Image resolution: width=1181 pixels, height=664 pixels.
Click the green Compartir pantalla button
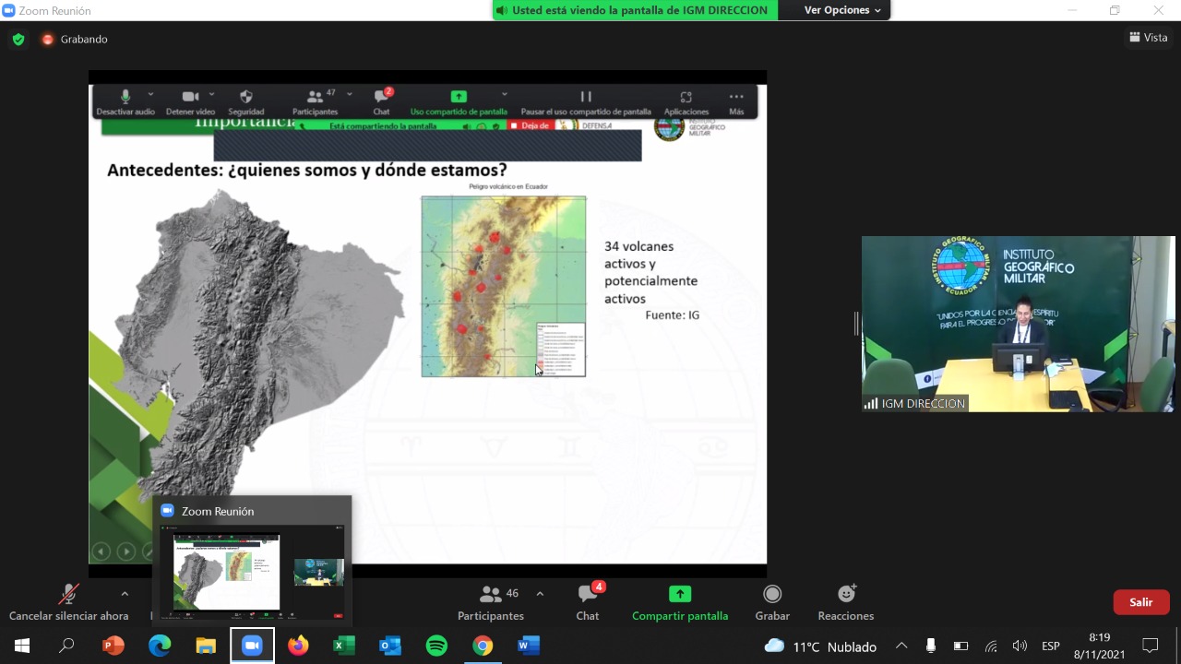(x=680, y=602)
